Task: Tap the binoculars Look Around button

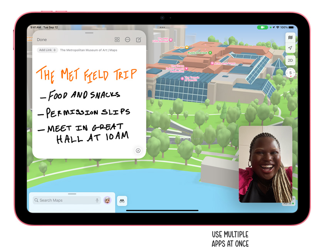Action: point(122,201)
